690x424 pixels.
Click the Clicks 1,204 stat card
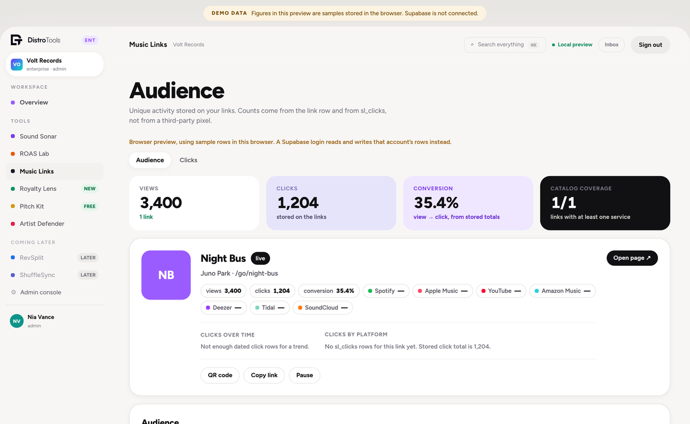pos(331,203)
